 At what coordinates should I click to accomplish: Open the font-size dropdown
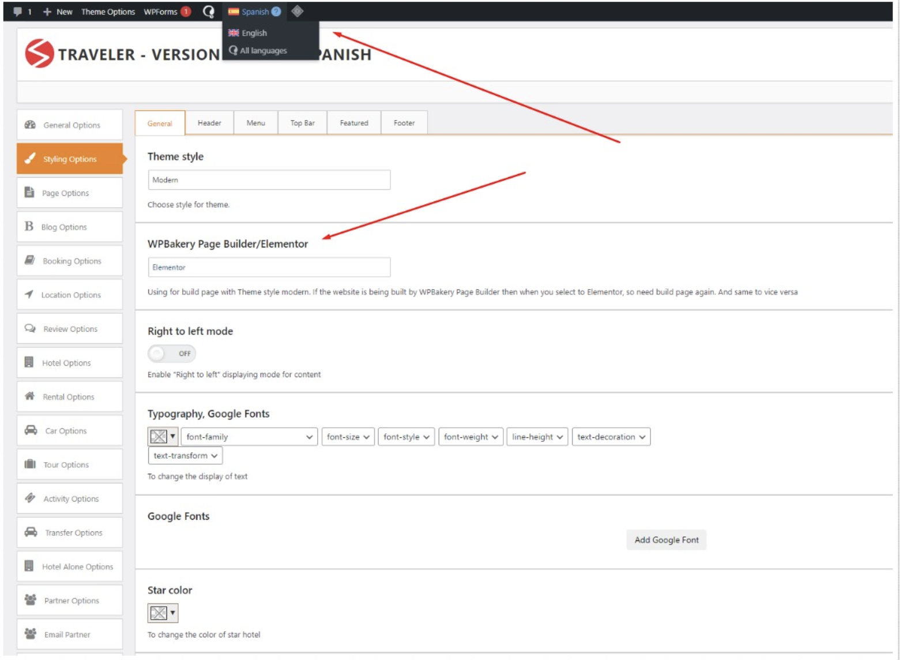348,437
